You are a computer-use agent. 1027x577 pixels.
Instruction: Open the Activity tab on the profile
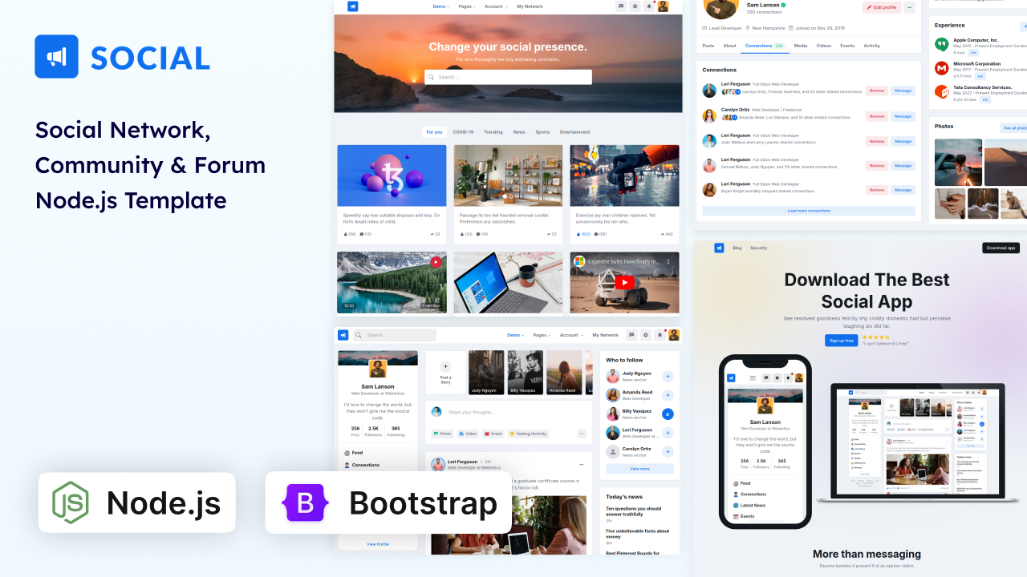871,46
